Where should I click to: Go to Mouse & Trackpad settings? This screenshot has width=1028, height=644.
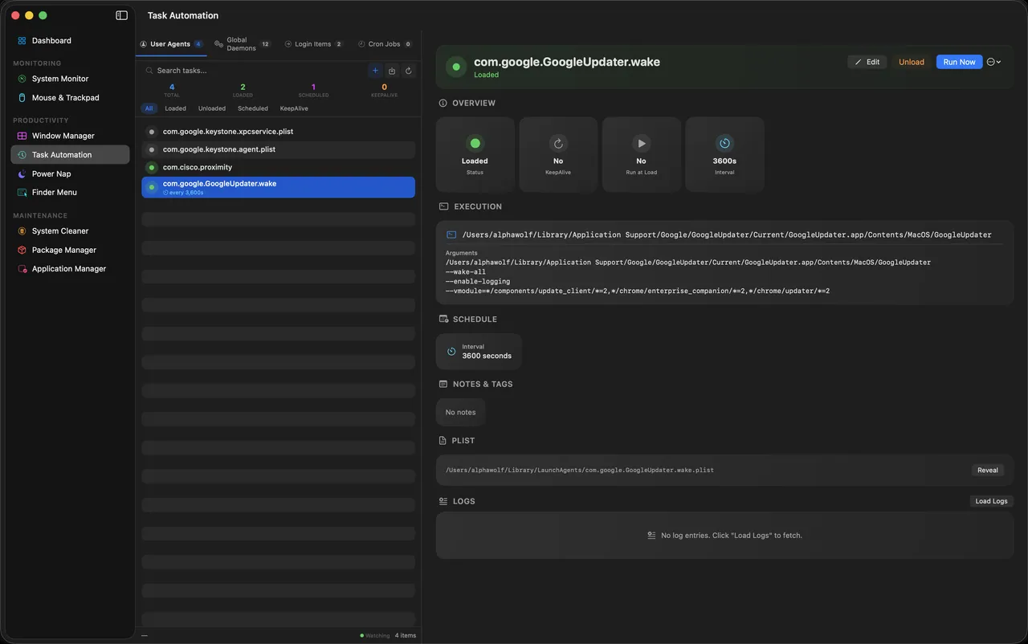(x=70, y=98)
